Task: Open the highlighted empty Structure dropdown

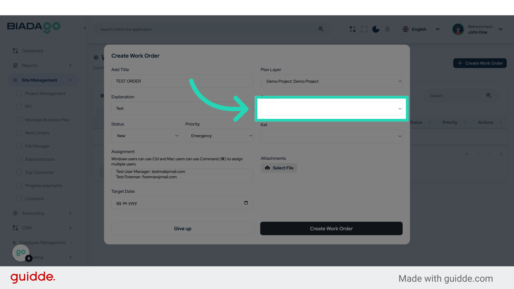Action: point(331,109)
